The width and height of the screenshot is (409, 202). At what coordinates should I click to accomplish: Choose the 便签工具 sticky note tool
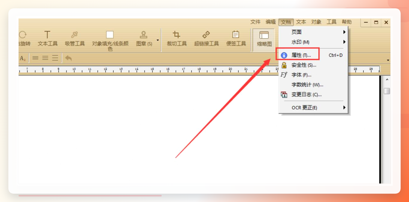click(236, 39)
